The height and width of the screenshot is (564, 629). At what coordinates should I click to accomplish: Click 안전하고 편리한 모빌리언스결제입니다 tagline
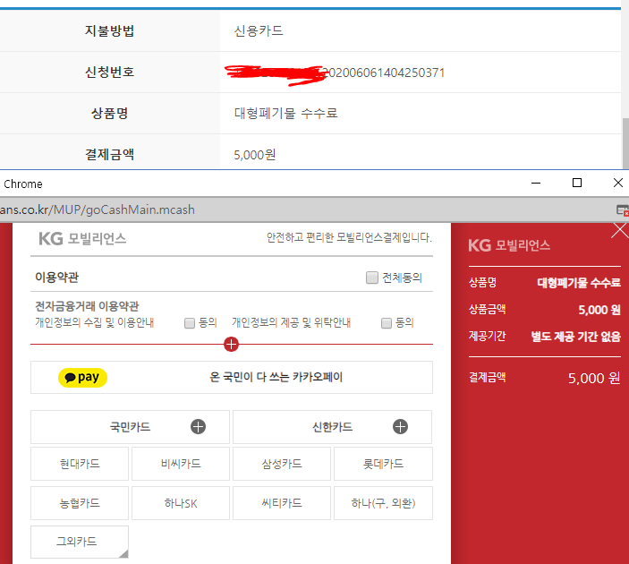(349, 237)
